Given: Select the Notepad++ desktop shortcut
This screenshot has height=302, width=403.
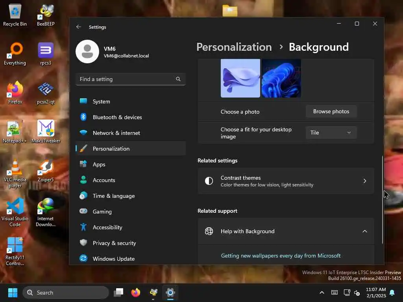Looking at the screenshot, I should [x=15, y=132].
